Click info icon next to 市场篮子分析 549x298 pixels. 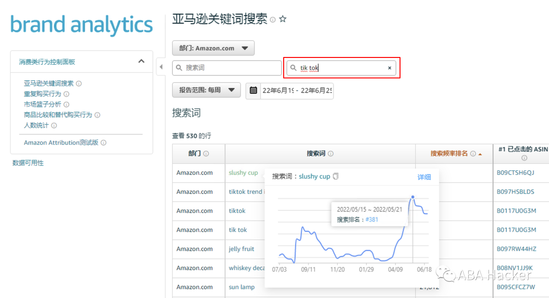[x=66, y=104]
